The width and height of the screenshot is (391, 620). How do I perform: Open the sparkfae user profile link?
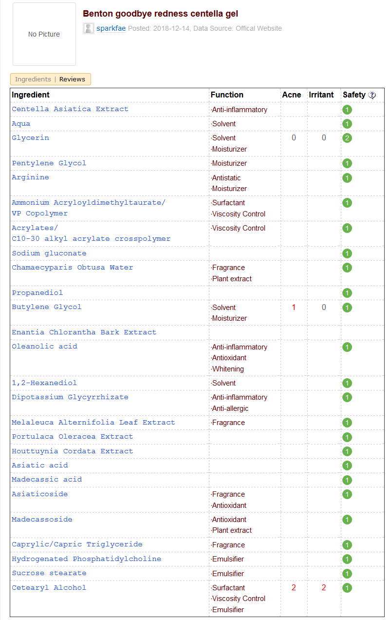pyautogui.click(x=111, y=28)
